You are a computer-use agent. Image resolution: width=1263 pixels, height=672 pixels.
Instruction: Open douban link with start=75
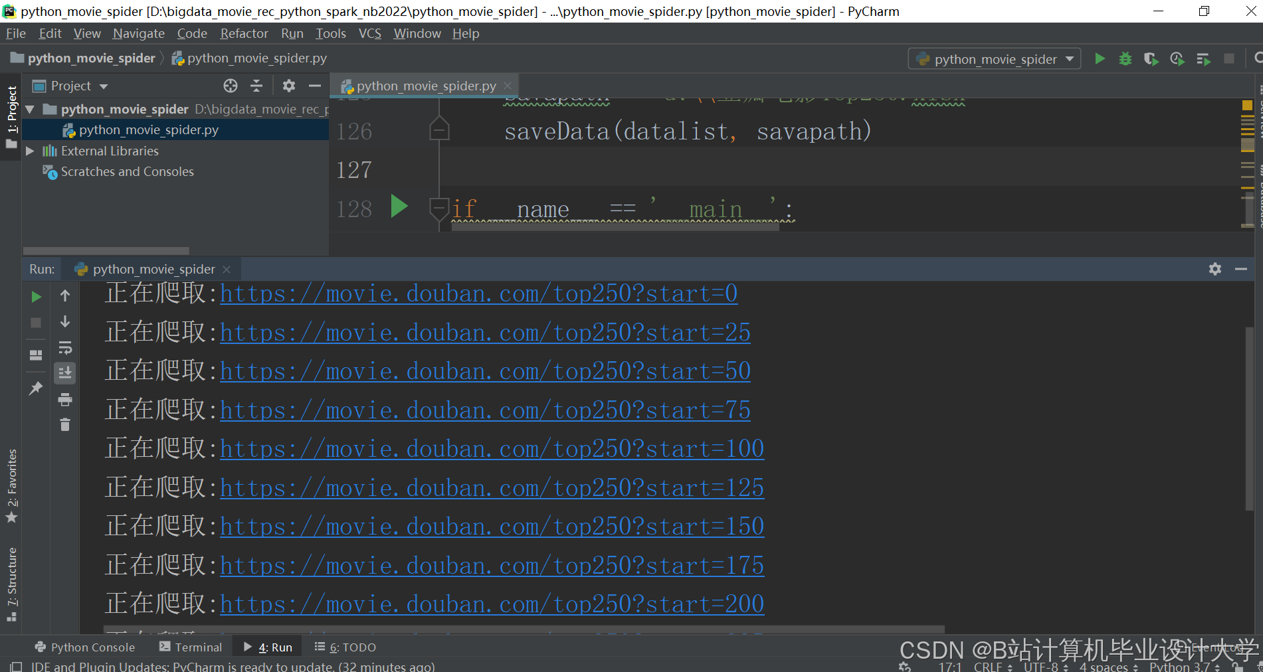pyautogui.click(x=485, y=410)
